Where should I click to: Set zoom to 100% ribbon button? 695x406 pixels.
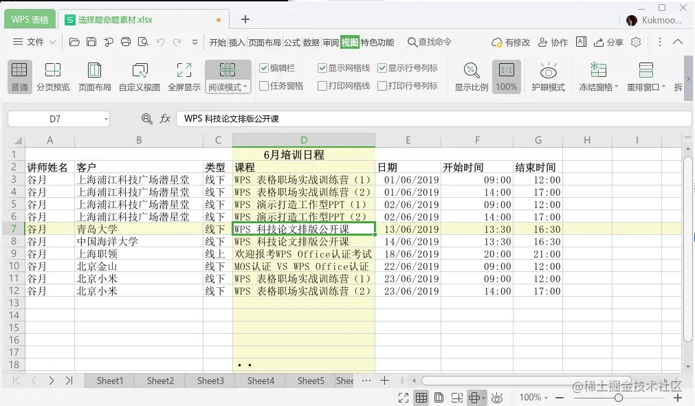(506, 76)
